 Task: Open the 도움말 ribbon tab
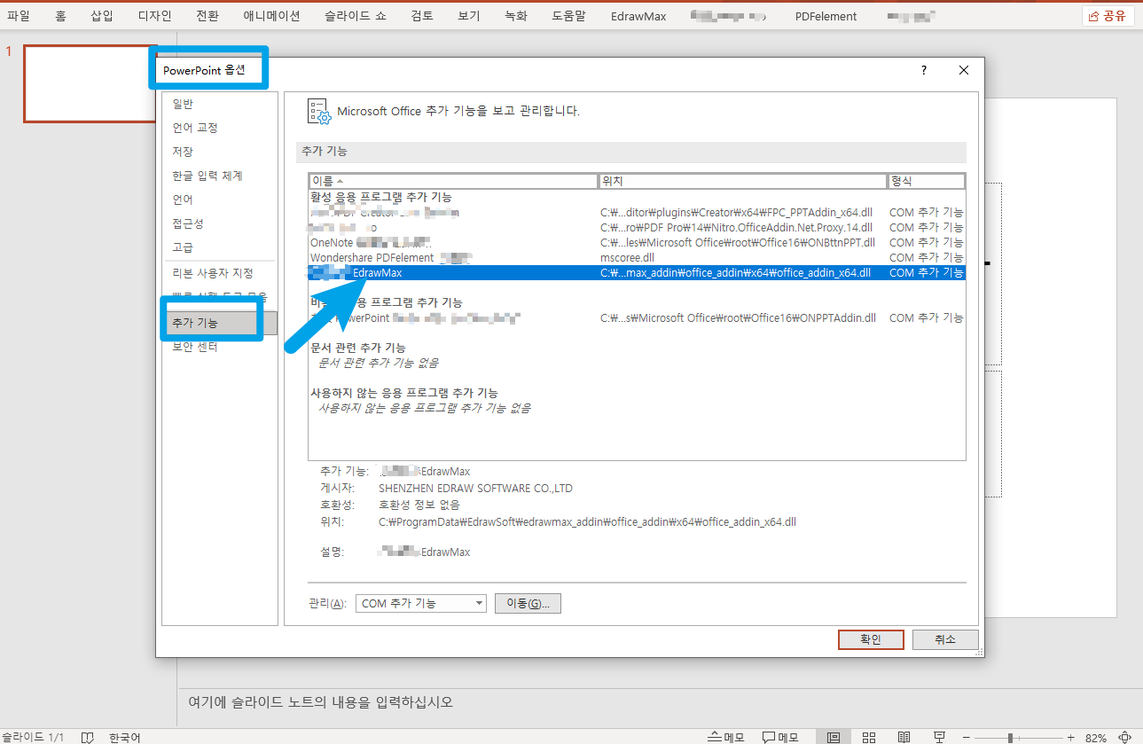(569, 16)
